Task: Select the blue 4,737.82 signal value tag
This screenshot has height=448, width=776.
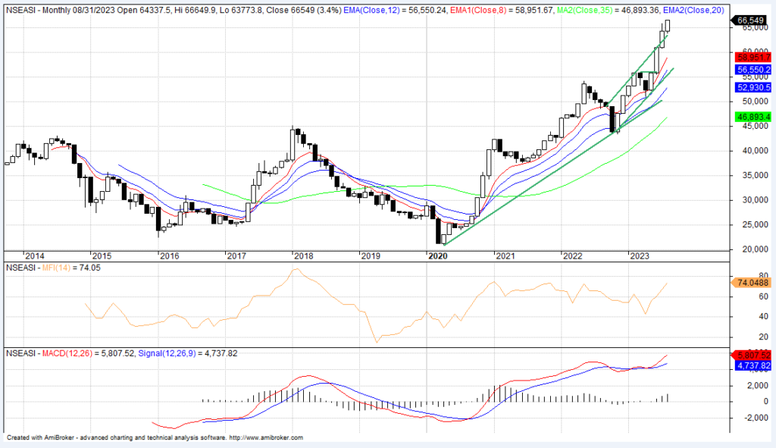Action: (x=751, y=365)
